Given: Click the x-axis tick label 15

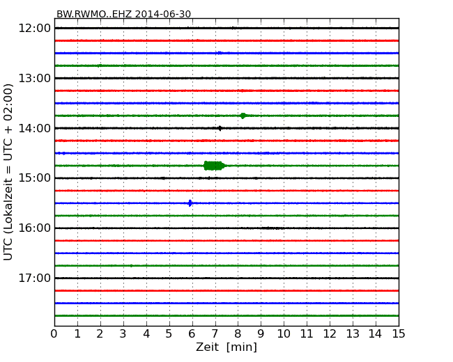Looking at the screenshot, I should [399, 334].
